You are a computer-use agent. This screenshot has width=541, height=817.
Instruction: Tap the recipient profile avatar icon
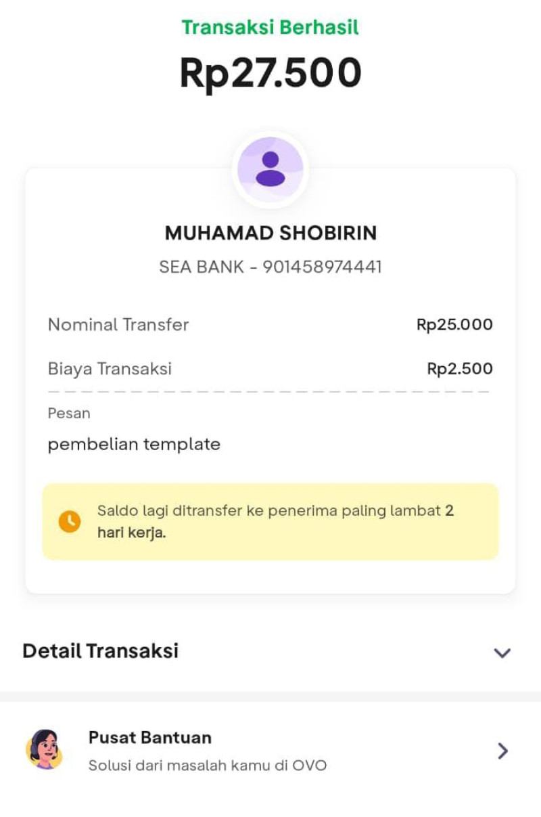point(270,169)
